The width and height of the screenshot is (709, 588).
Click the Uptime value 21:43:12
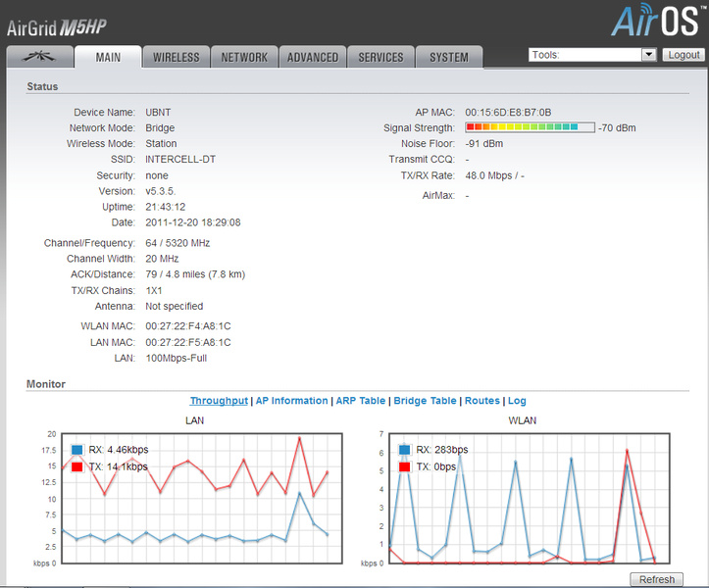coord(166,207)
